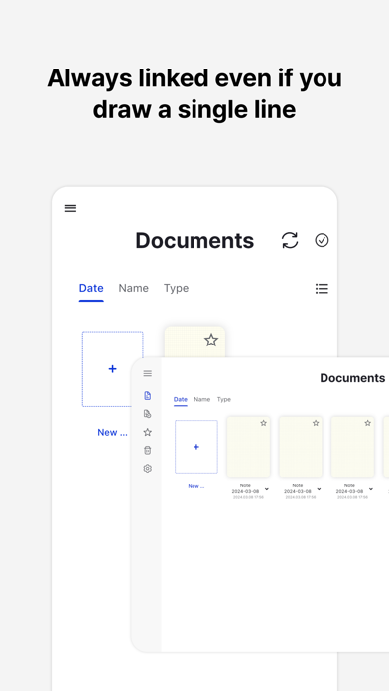Open hamburger menu in phone view
The width and height of the screenshot is (389, 691).
(70, 208)
